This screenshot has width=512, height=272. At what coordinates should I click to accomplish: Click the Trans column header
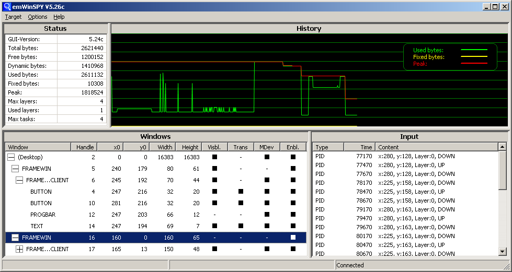(x=241, y=147)
